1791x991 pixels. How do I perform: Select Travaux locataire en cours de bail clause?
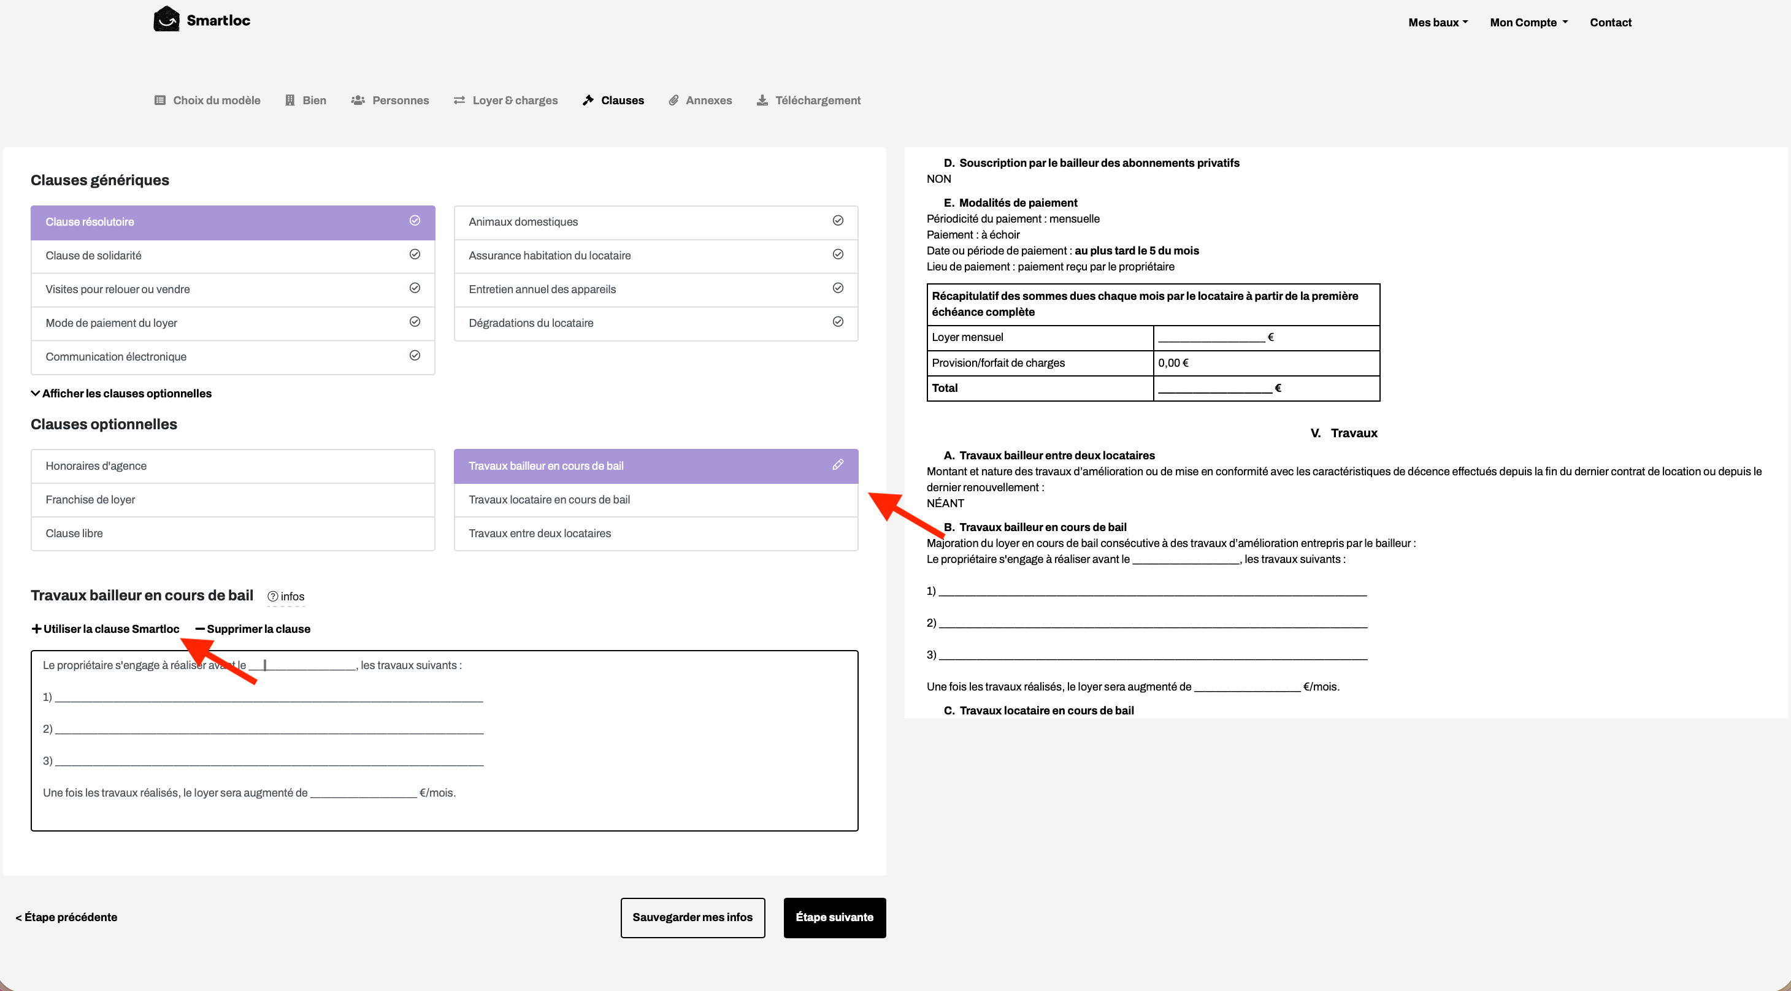click(x=656, y=500)
